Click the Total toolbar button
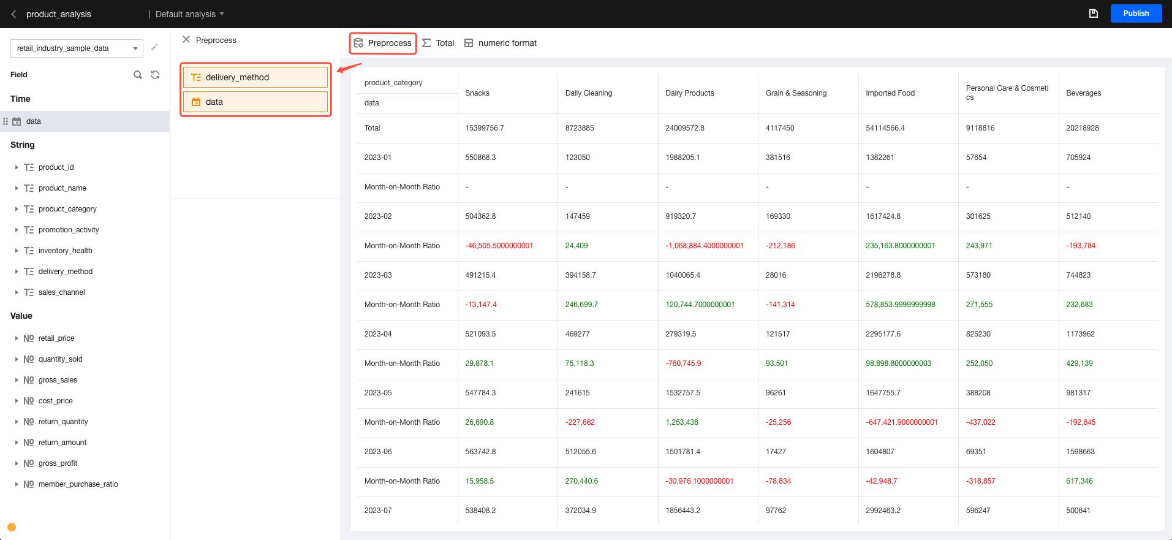Viewport: 1172px width, 540px height. point(438,44)
